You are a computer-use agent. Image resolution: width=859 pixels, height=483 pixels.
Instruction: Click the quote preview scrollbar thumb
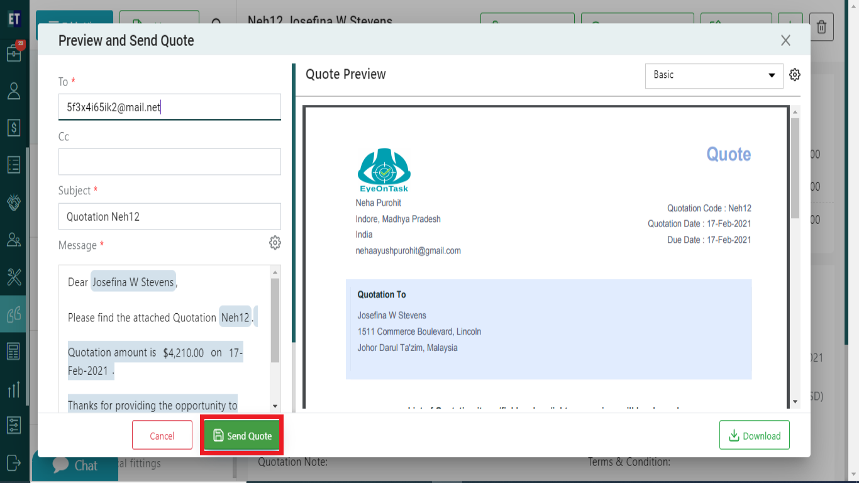coord(795,169)
